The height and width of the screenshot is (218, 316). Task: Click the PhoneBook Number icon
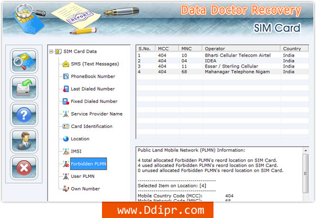click(x=66, y=77)
